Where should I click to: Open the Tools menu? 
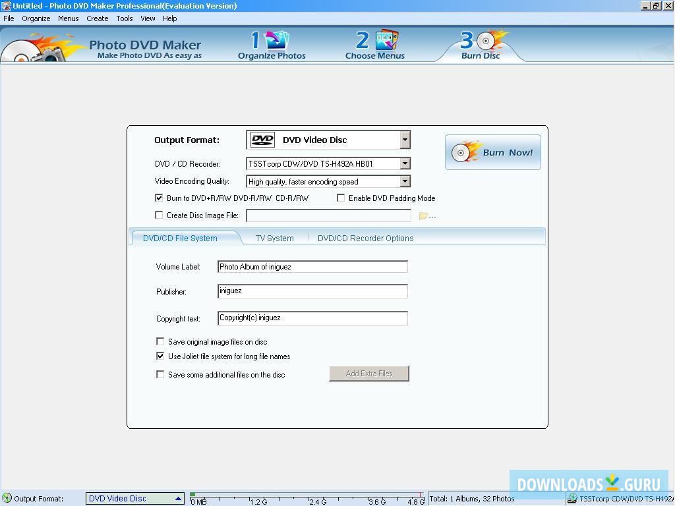point(125,18)
